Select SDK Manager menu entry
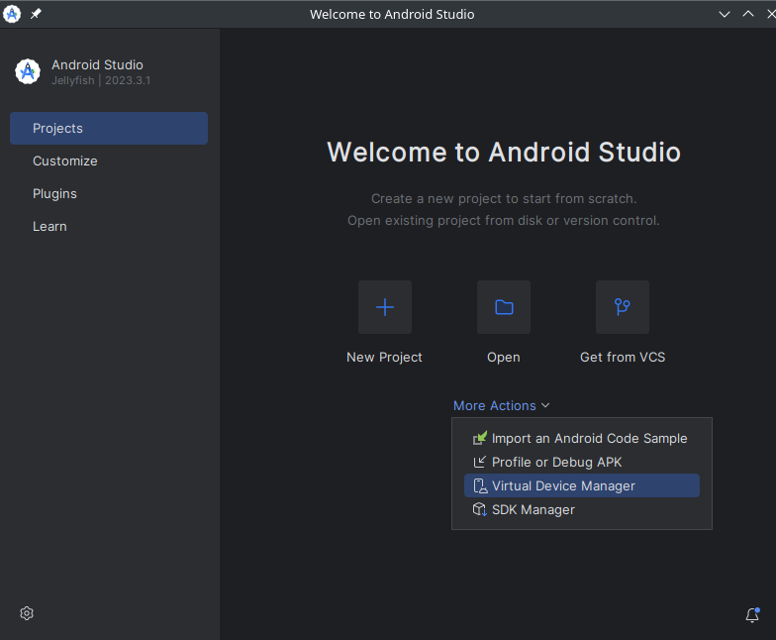Screen dimensions: 776x640 coord(533,509)
